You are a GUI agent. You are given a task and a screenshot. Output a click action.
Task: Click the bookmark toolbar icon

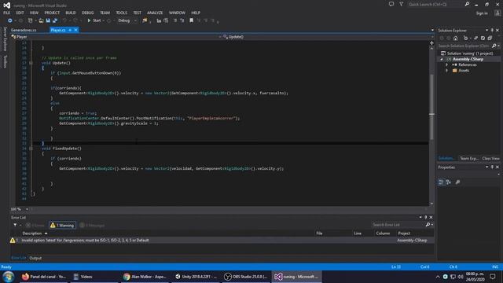[192, 20]
